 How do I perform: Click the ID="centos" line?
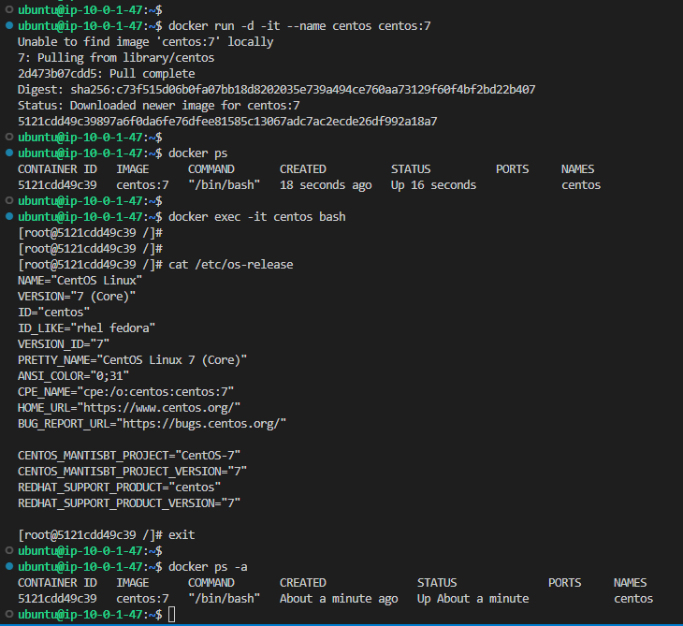point(53,313)
